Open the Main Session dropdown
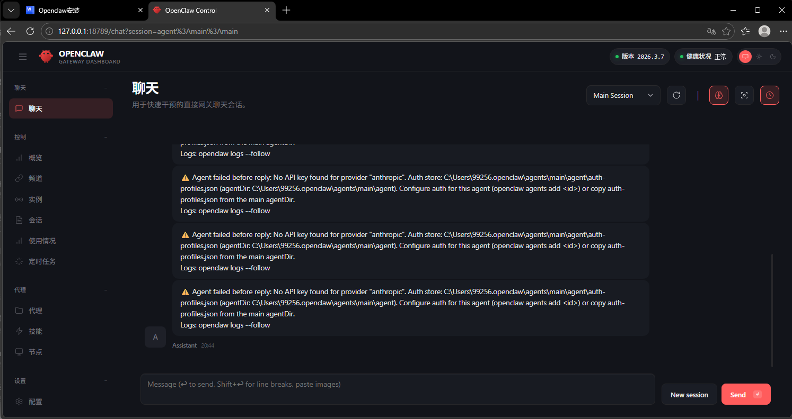The width and height of the screenshot is (792, 419). pos(623,95)
